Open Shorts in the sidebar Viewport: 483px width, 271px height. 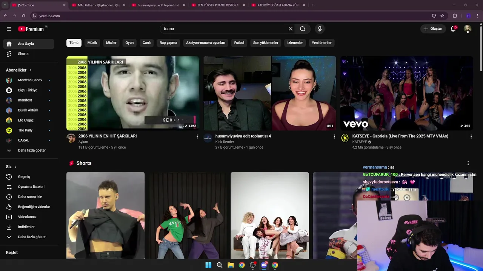(x=29, y=54)
